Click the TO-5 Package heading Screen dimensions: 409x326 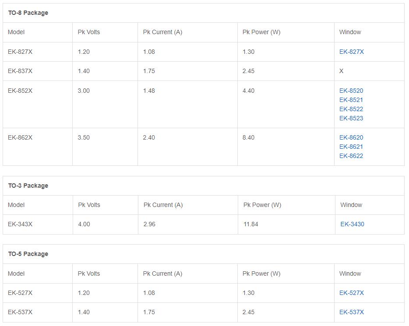tap(28, 254)
